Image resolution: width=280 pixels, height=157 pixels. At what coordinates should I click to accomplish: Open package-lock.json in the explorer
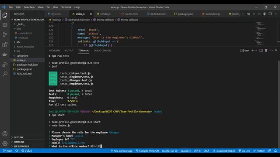coord(28,65)
